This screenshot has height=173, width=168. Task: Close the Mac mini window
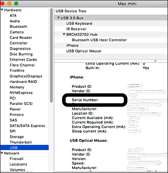pyautogui.click(x=2, y=3)
